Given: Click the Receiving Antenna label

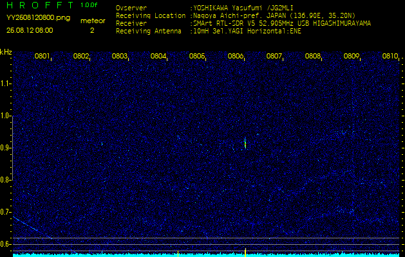Looking at the screenshot, I should point(149,31).
